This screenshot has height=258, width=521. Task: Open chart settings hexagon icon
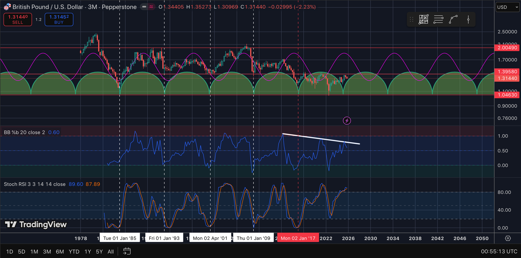[x=508, y=238]
